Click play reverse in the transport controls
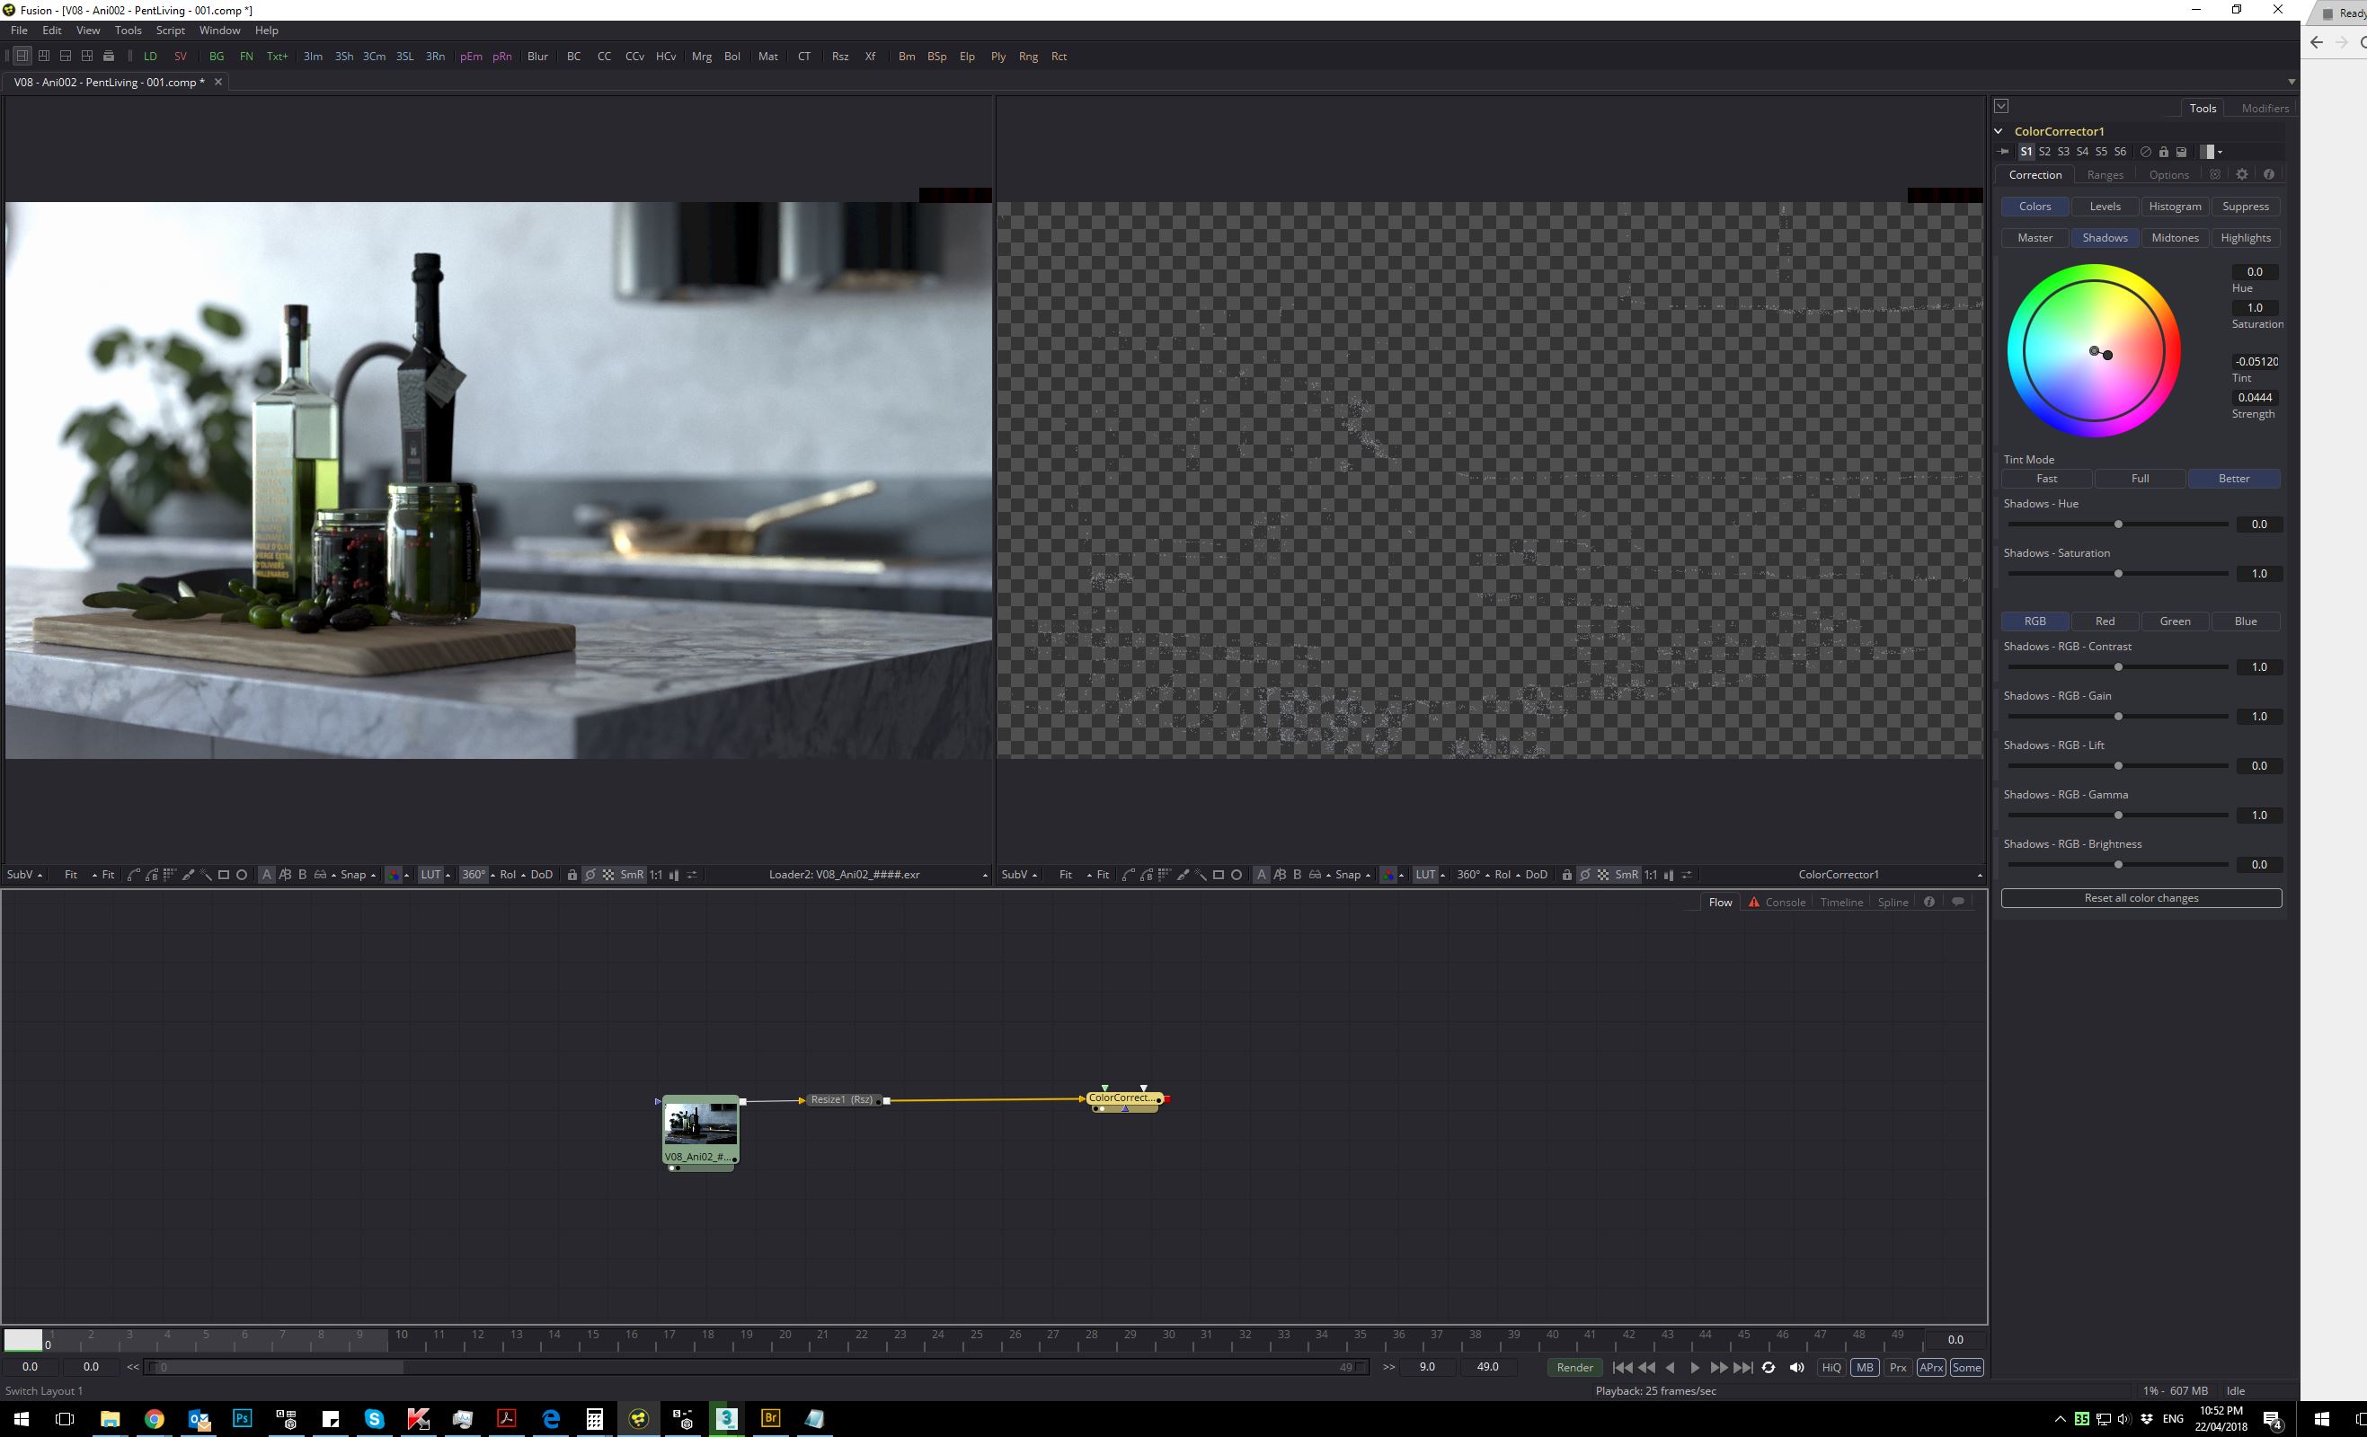This screenshot has height=1437, width=2367. pyautogui.click(x=1671, y=1367)
